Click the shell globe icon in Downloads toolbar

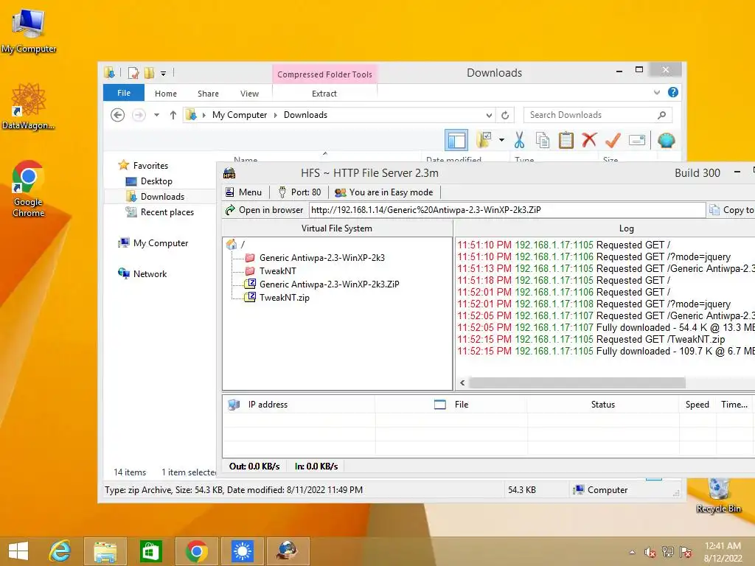point(667,140)
